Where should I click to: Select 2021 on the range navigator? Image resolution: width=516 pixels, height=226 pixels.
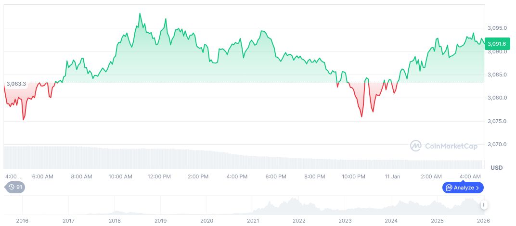(253, 220)
